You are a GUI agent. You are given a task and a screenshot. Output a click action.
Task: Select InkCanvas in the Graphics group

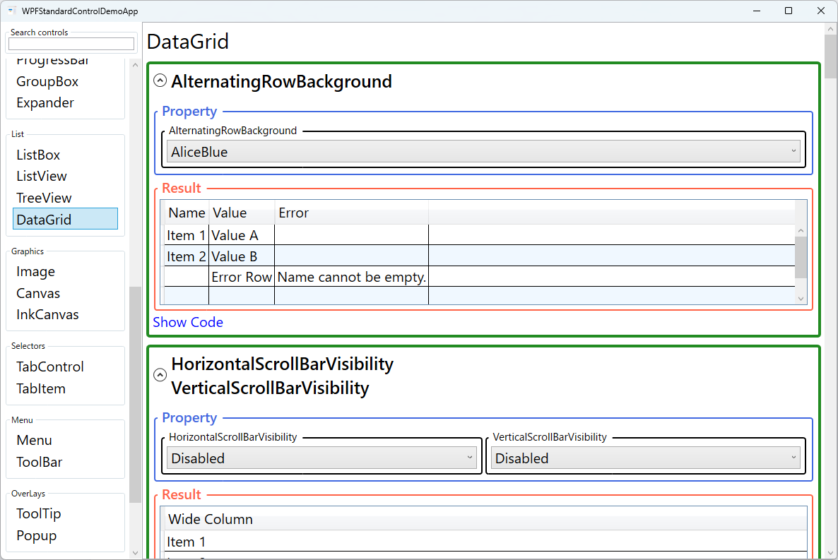point(47,315)
